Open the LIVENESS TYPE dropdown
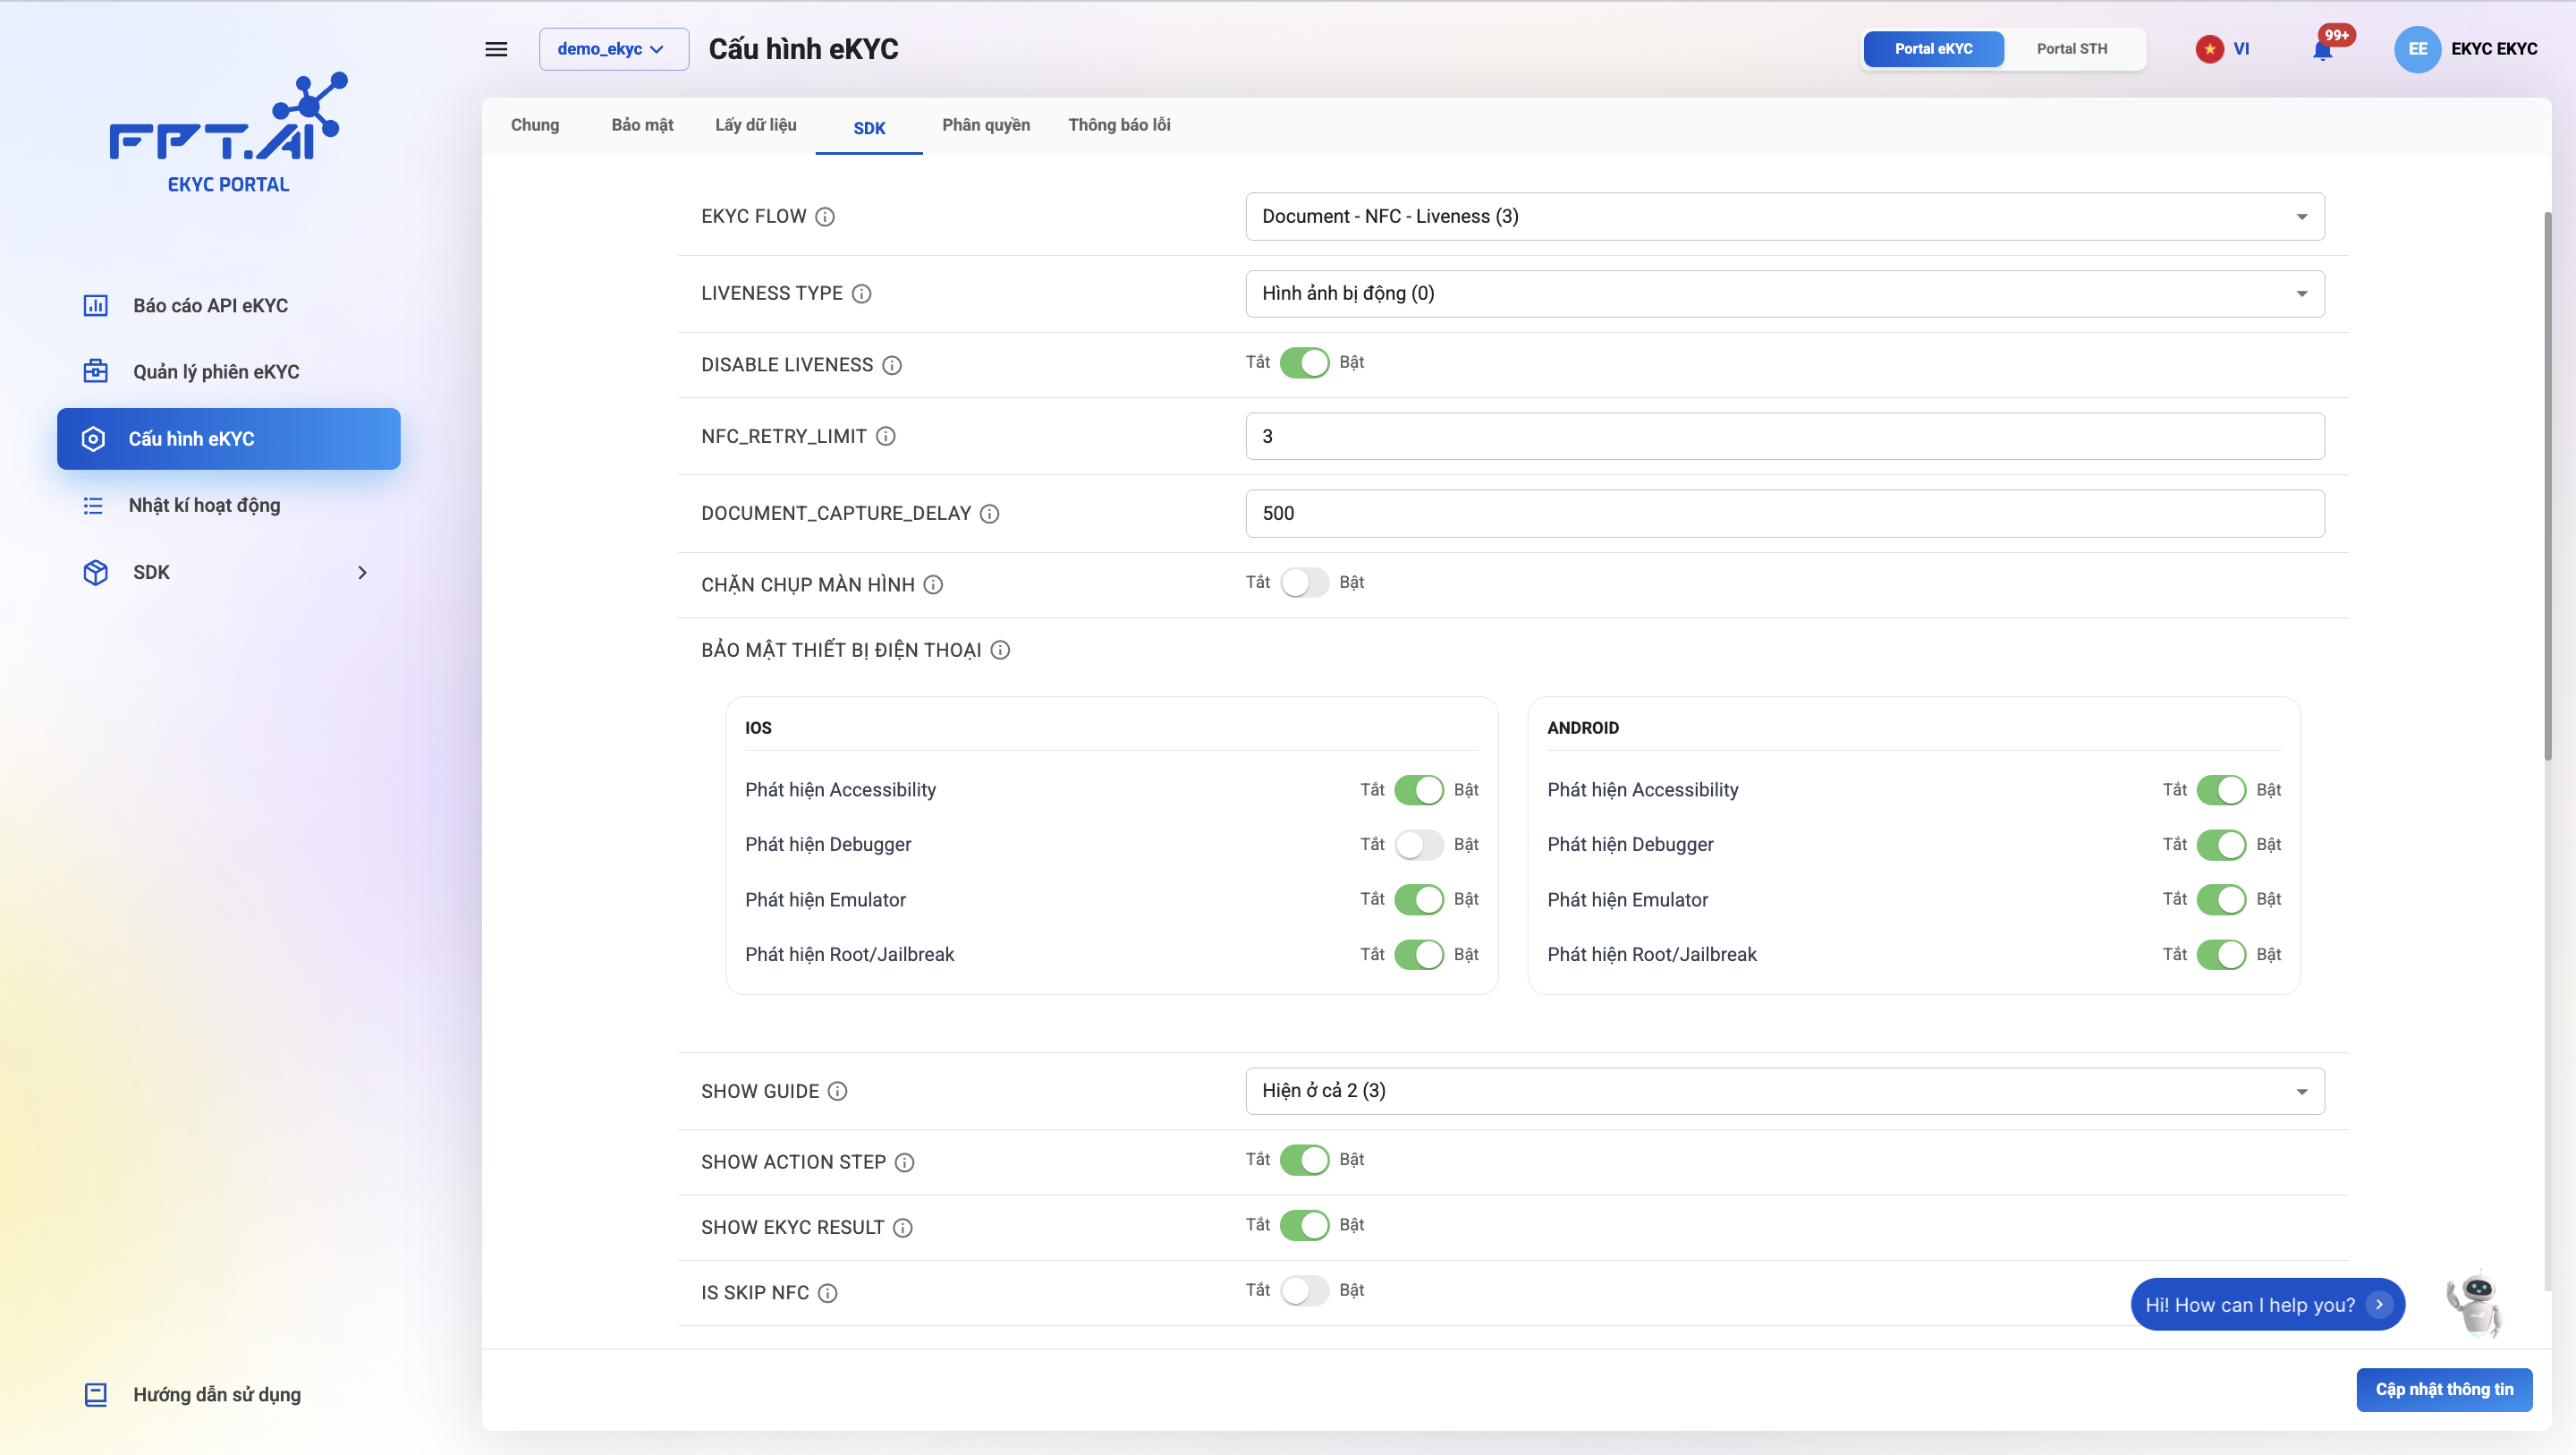The image size is (2576, 1455). pos(1785,294)
